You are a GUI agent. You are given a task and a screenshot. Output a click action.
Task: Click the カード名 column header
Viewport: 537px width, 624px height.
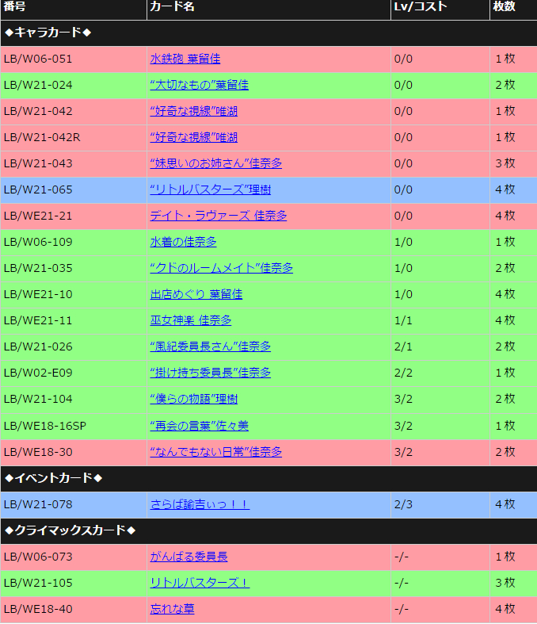click(x=172, y=7)
